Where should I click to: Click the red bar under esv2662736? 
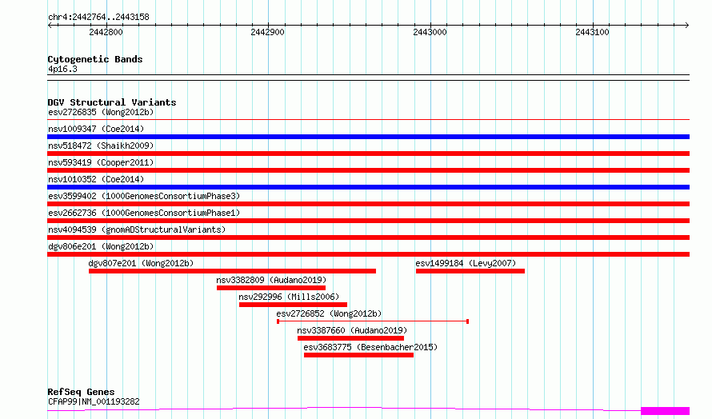[368, 221]
